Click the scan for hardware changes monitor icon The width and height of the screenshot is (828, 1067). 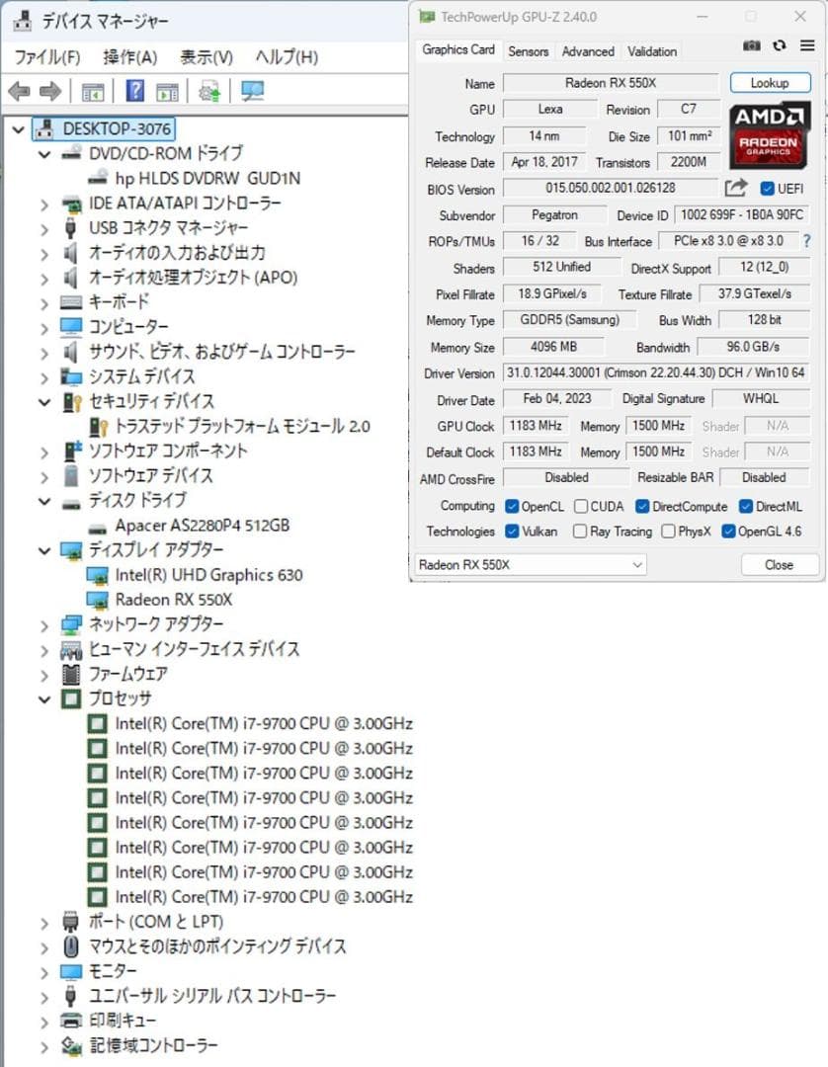click(x=252, y=91)
